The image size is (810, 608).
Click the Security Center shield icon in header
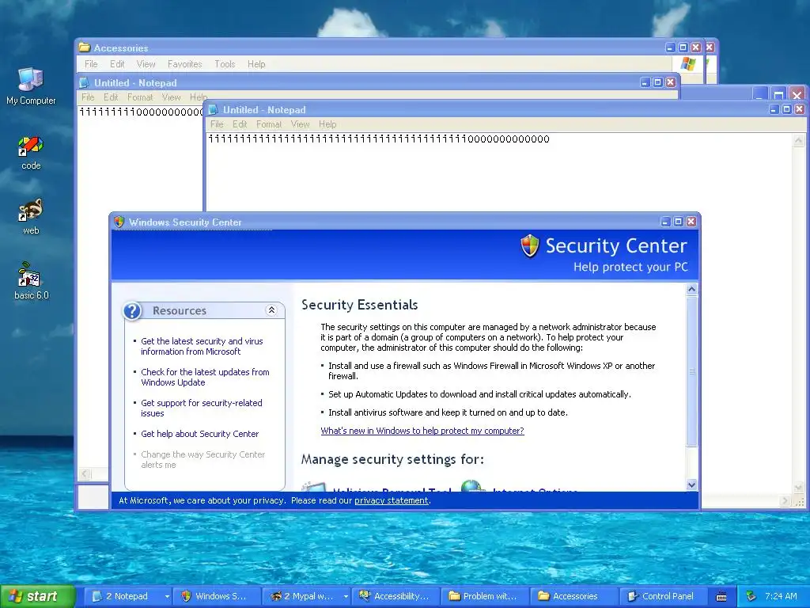529,245
